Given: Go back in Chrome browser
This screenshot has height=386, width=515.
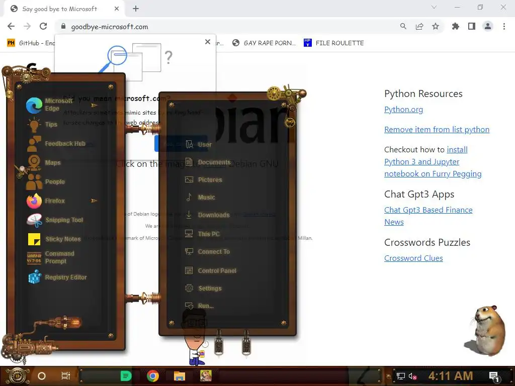Looking at the screenshot, I should click(x=11, y=26).
